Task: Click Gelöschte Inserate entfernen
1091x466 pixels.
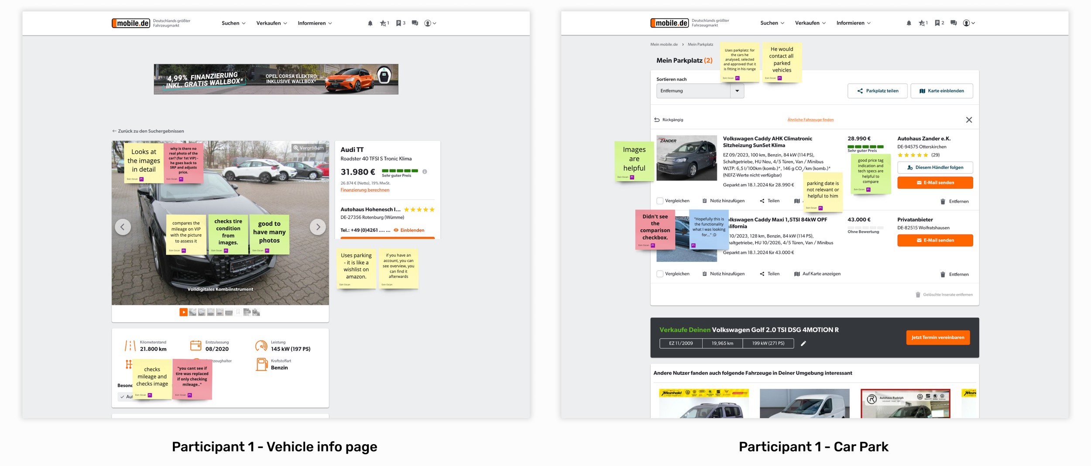Action: point(944,295)
